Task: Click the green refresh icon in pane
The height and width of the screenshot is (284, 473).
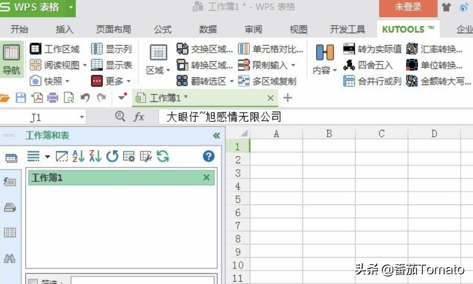Action: tap(163, 157)
